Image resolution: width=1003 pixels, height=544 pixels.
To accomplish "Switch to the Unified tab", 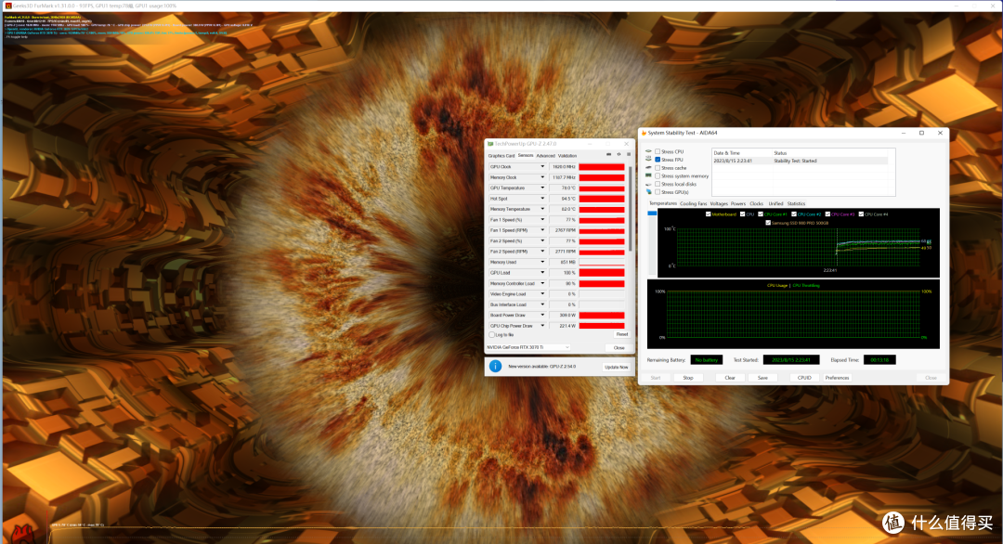I will 775,204.
